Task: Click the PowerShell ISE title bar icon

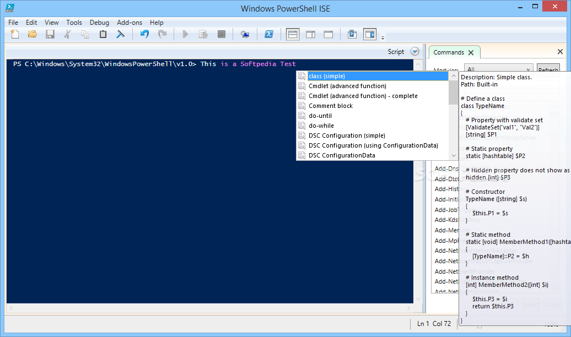Action: [10, 7]
